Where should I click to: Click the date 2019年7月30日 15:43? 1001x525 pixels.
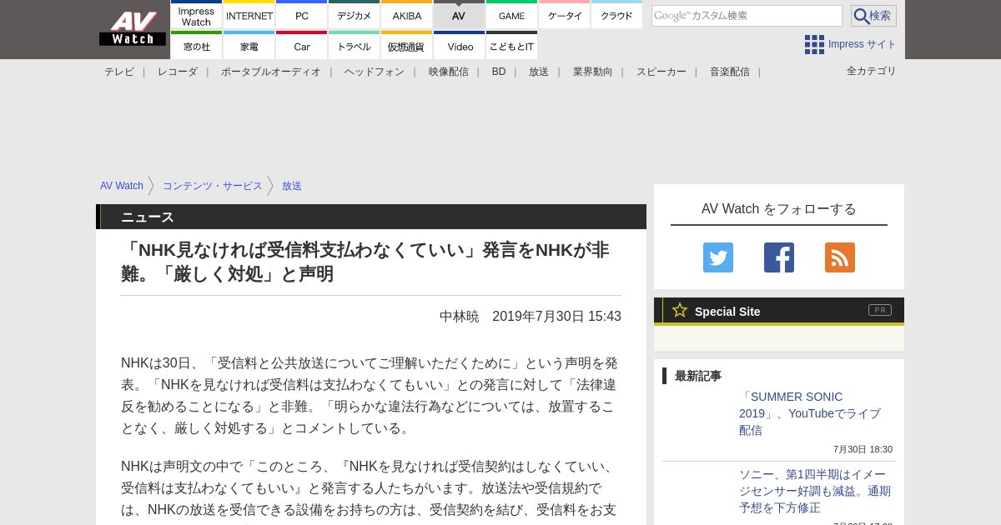pos(556,317)
